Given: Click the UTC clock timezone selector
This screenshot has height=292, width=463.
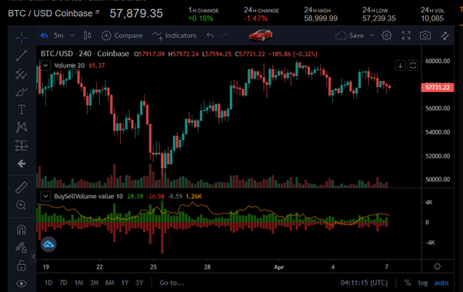Looking at the screenshot, I should 364,283.
